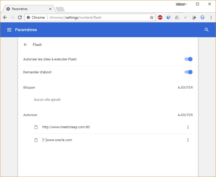Click AJOUTER in the Bloquer section
The image size is (216, 177).
pos(185,87)
